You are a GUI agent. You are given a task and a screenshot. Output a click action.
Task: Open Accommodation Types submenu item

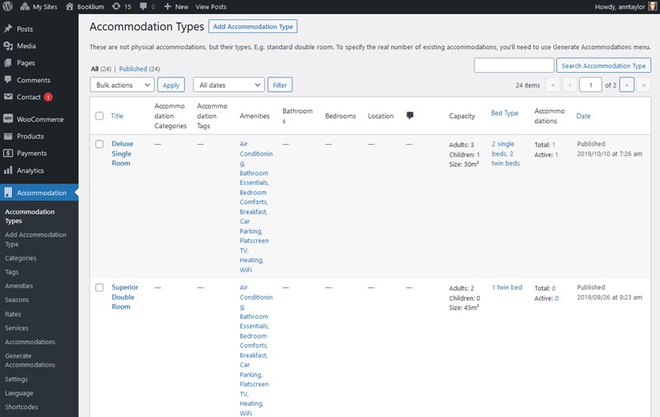(x=29, y=216)
